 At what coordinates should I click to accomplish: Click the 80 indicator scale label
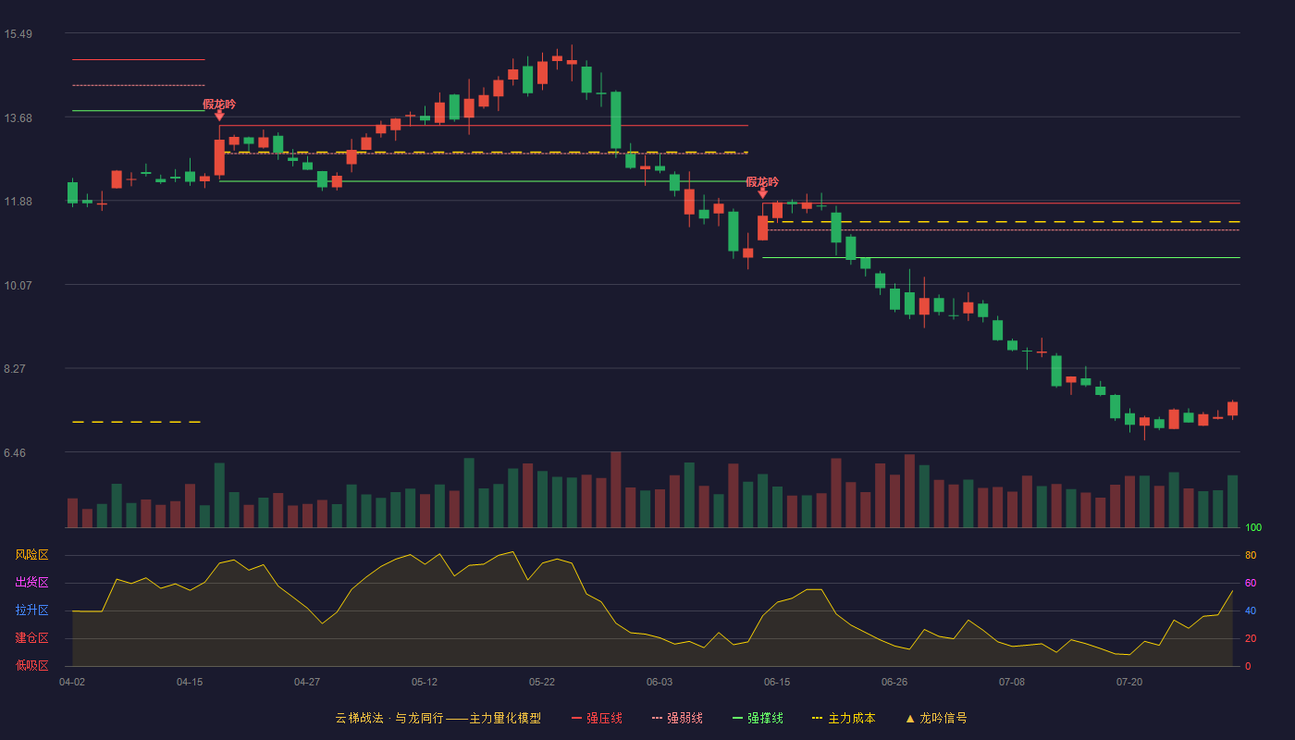click(x=1251, y=555)
